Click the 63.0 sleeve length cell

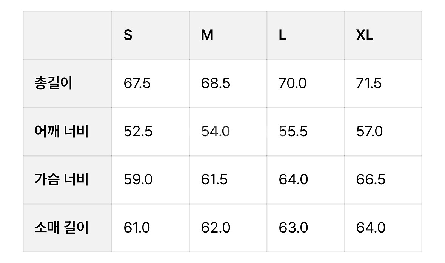point(293,228)
